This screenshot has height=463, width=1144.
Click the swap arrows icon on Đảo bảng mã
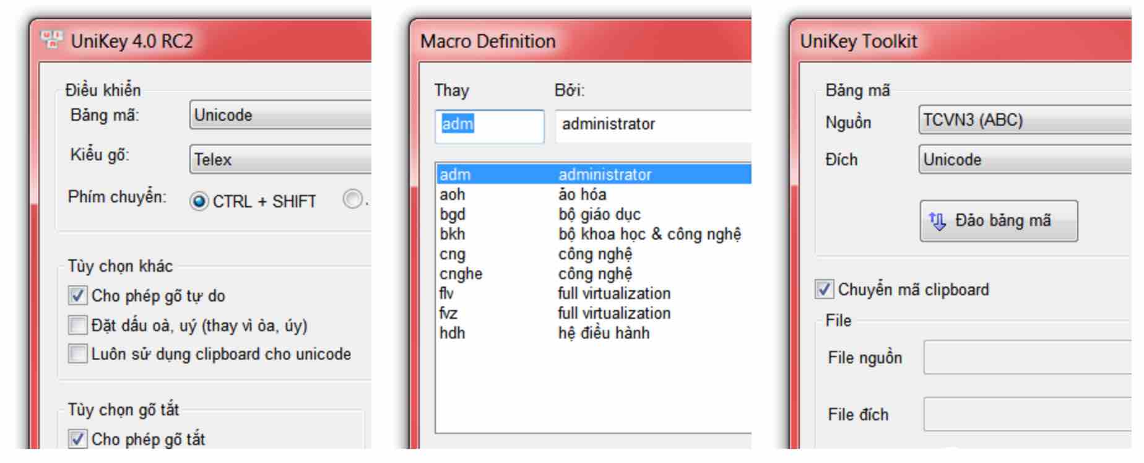click(937, 221)
